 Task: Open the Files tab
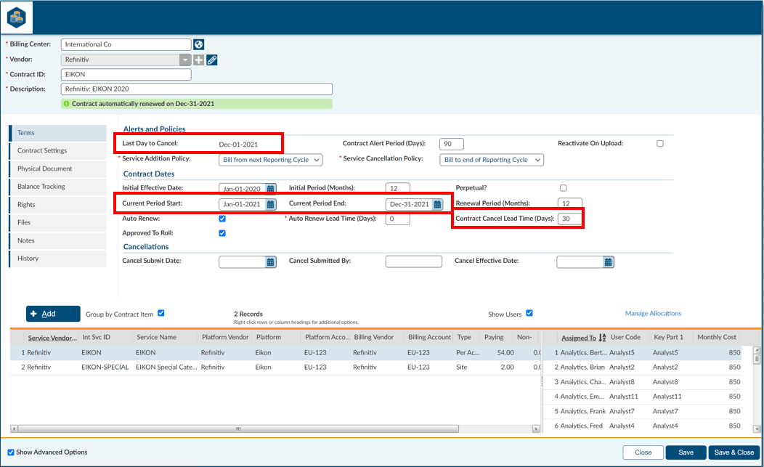(58, 222)
